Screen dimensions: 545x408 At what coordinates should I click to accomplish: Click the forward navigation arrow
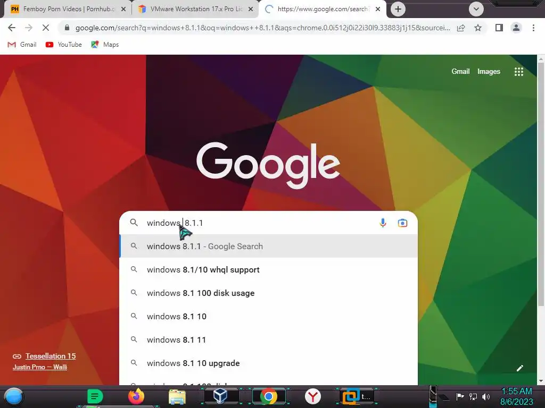[29, 28]
